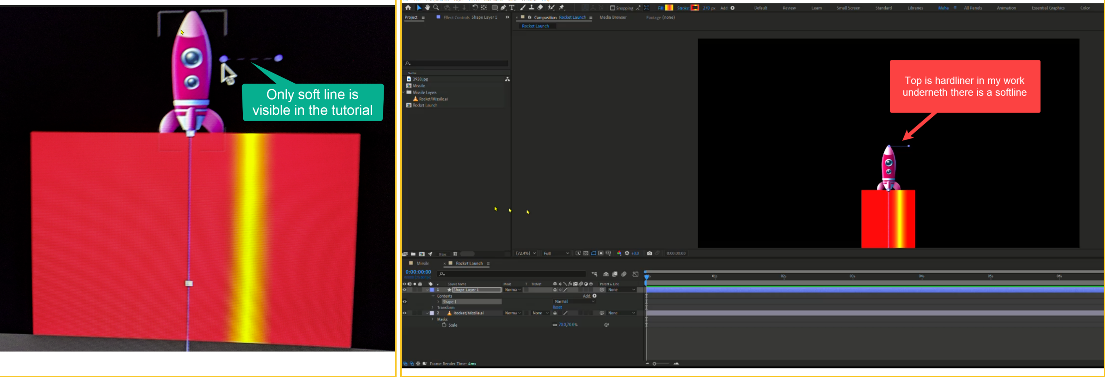The width and height of the screenshot is (1105, 377).
Task: Toggle Snapping in the toolbar
Action: [613, 8]
